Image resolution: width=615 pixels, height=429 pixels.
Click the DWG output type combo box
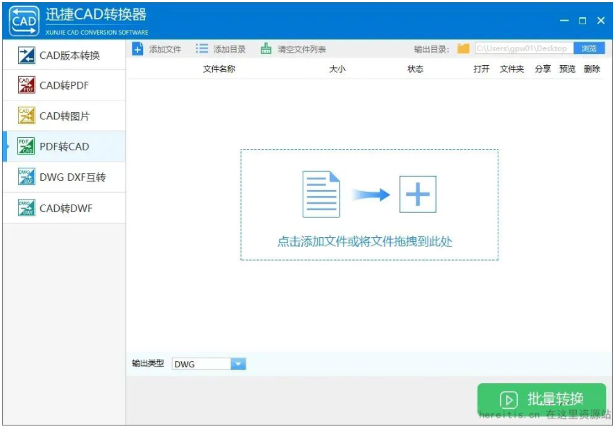tap(209, 364)
